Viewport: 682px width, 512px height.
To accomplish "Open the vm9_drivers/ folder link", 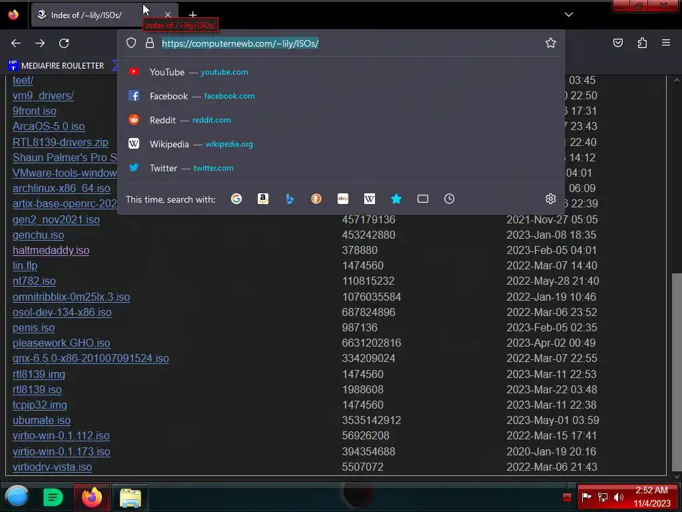I will [43, 96].
